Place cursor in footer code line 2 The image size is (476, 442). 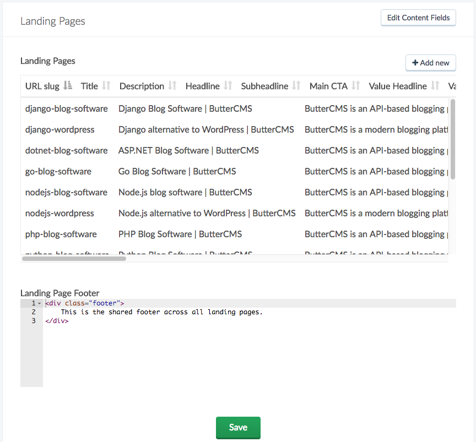coord(161,312)
